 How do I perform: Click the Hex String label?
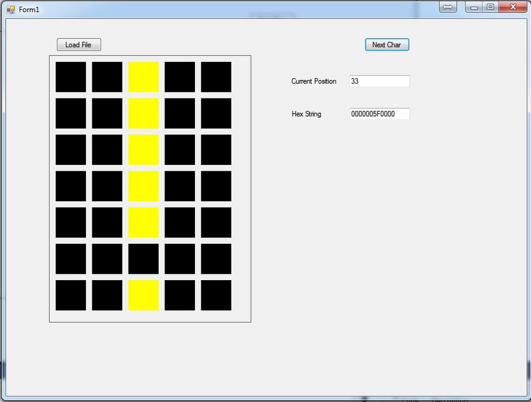pyautogui.click(x=306, y=114)
